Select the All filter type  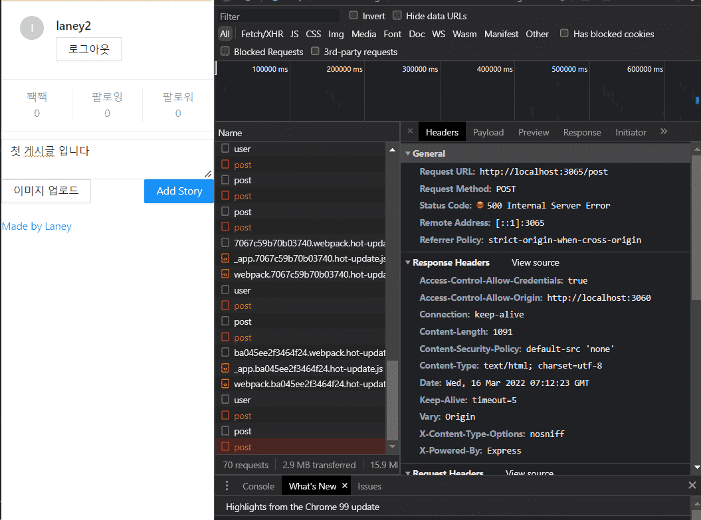225,34
